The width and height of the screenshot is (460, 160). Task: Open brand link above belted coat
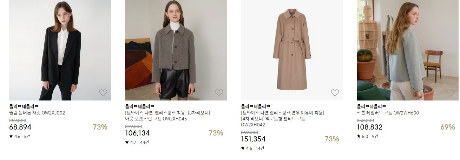256,106
